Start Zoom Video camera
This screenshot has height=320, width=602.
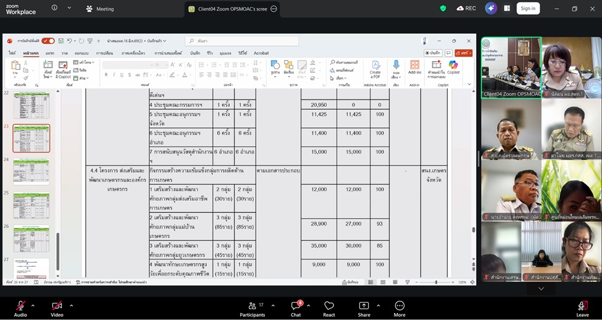(x=57, y=308)
